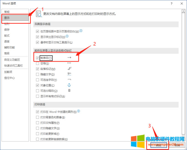Click the scrollbar up arrow
Image resolution: width=187 pixels, height=150 pixels.
pyautogui.click(x=183, y=11)
